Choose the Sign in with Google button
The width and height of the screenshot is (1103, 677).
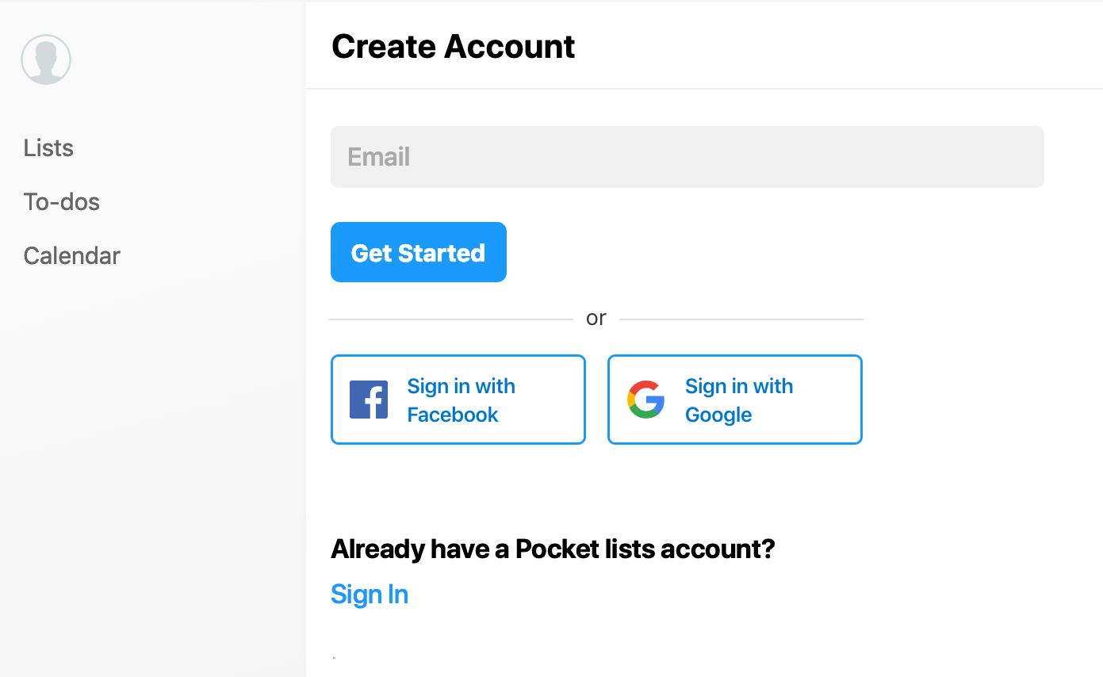coord(735,400)
